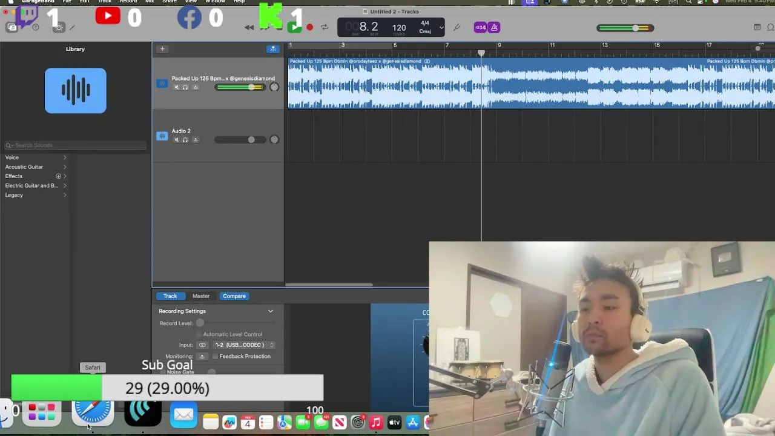Start recording with the red Record button
The image size is (775, 436).
[310, 27]
